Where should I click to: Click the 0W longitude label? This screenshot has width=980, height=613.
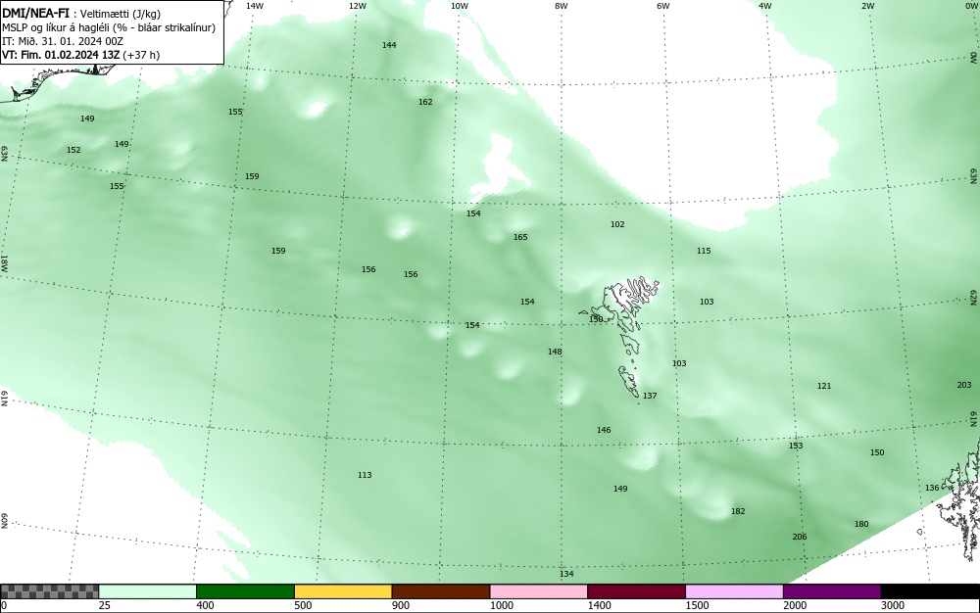(970, 6)
